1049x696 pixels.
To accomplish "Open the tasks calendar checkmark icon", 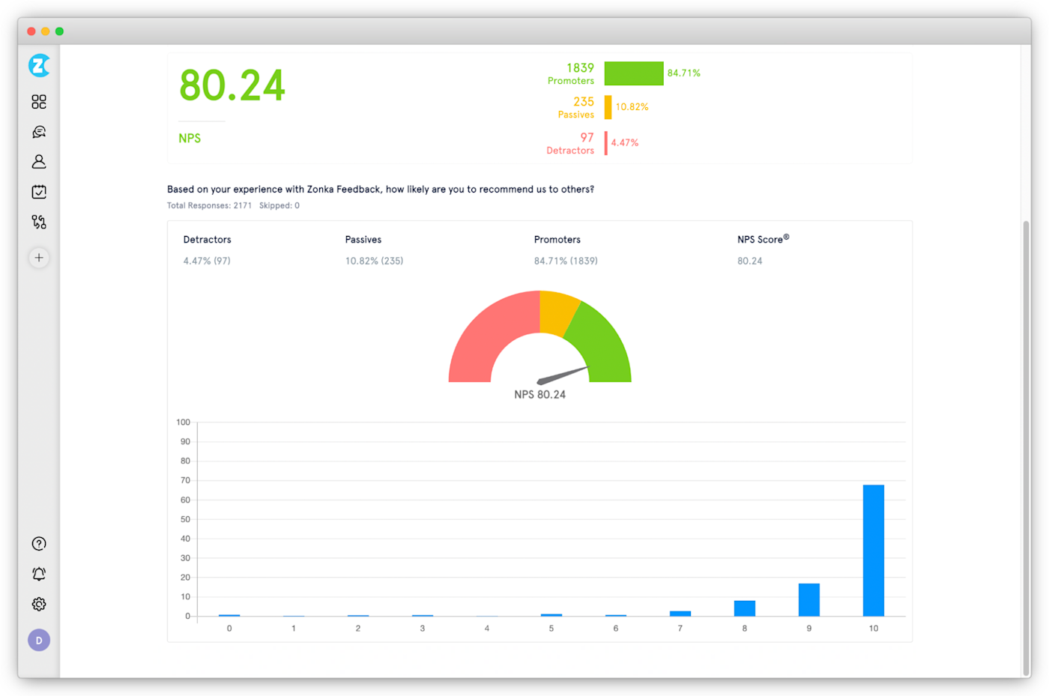I will pyautogui.click(x=39, y=192).
